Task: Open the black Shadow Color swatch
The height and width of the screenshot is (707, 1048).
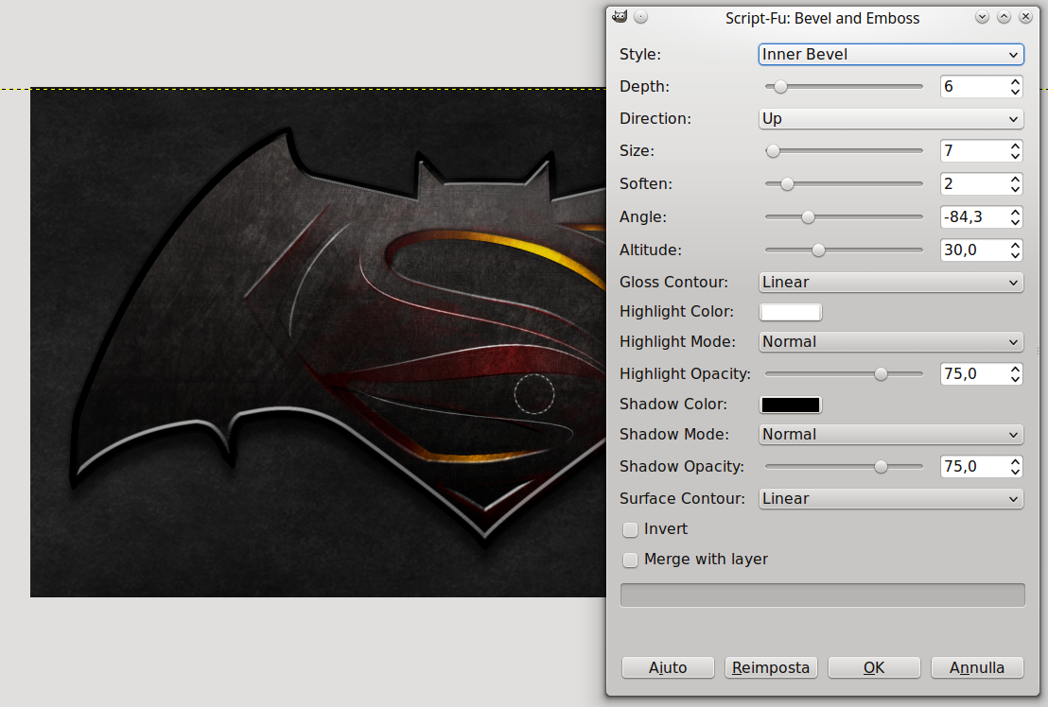Action: pyautogui.click(x=791, y=405)
